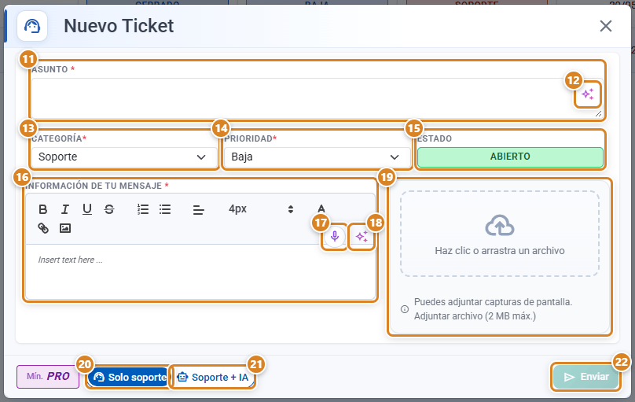
Task: Open the Prioridad dropdown showing Baja
Action: click(x=317, y=157)
